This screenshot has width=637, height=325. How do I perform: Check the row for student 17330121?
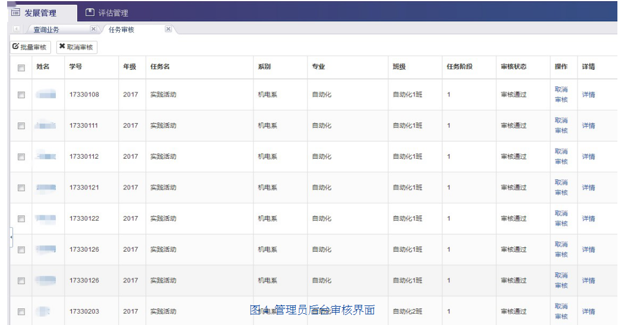click(21, 188)
